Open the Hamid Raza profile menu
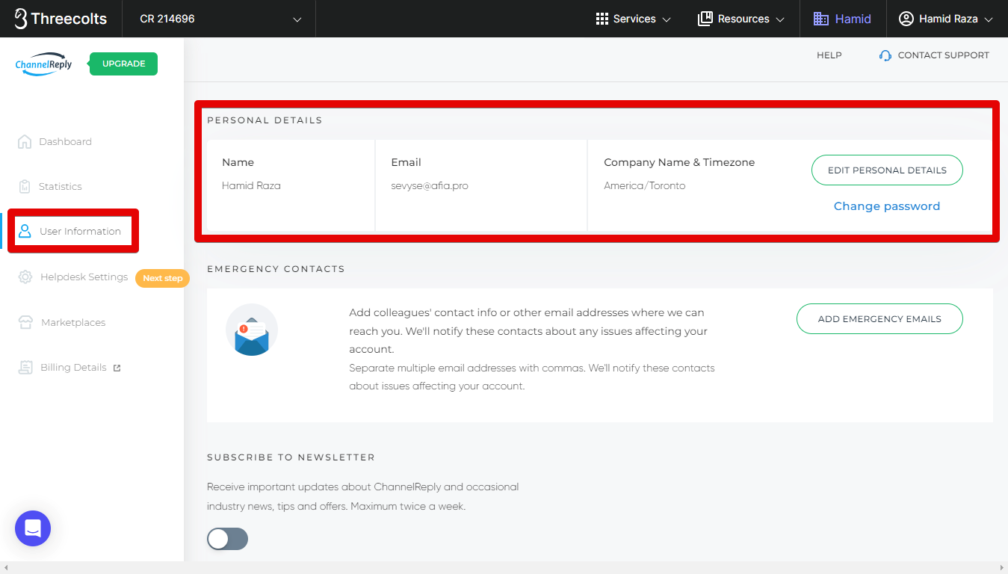The image size is (1008, 574). [946, 19]
